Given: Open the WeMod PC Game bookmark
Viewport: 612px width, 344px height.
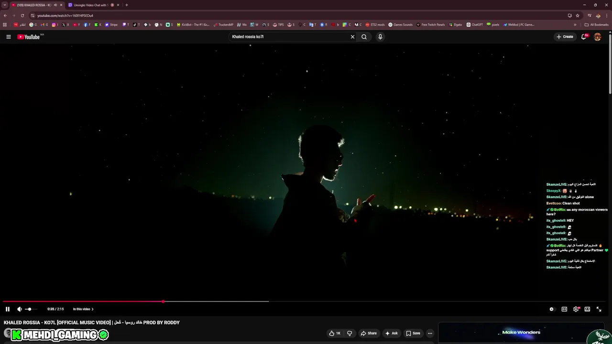Looking at the screenshot, I should (x=519, y=25).
